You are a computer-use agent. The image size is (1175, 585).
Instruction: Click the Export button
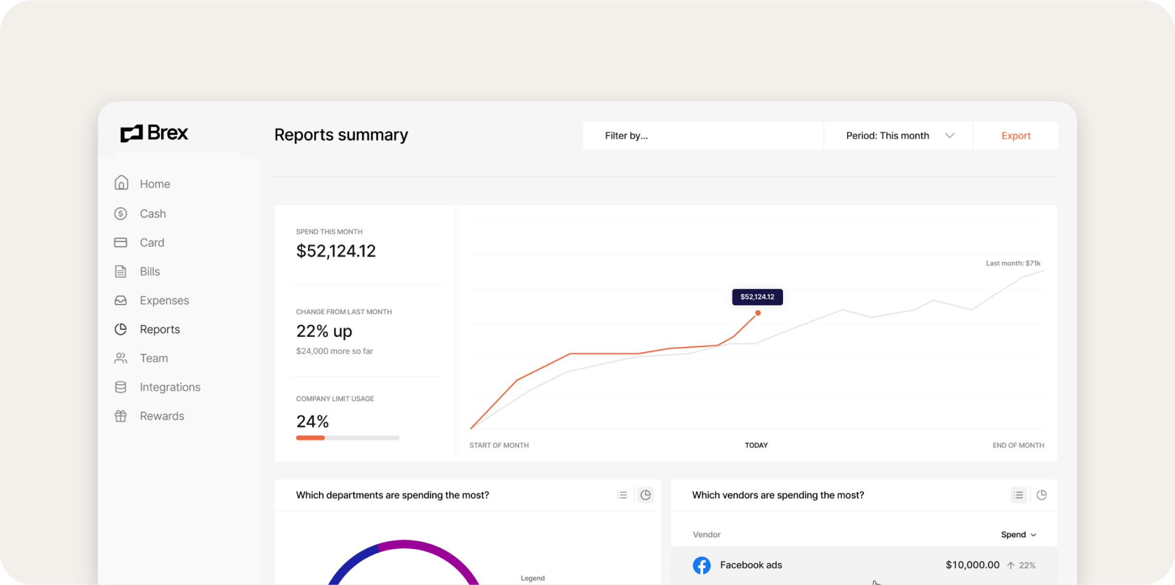point(1015,136)
